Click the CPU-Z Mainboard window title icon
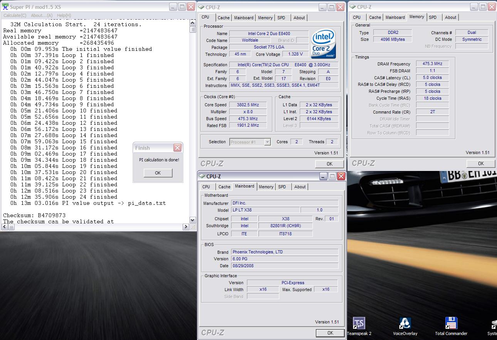 202,176
